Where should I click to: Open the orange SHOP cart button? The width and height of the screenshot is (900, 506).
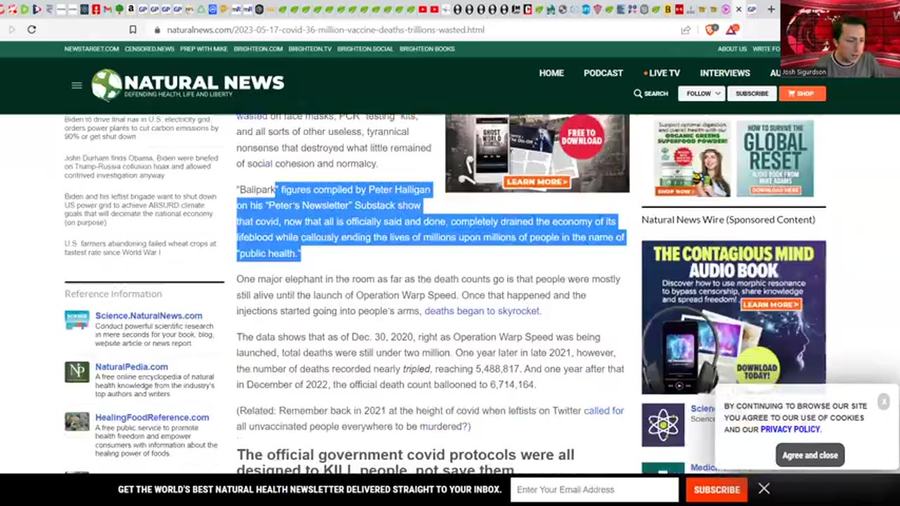click(x=802, y=93)
